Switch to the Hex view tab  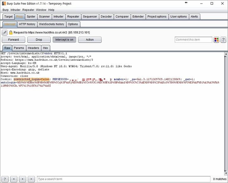click(45, 48)
